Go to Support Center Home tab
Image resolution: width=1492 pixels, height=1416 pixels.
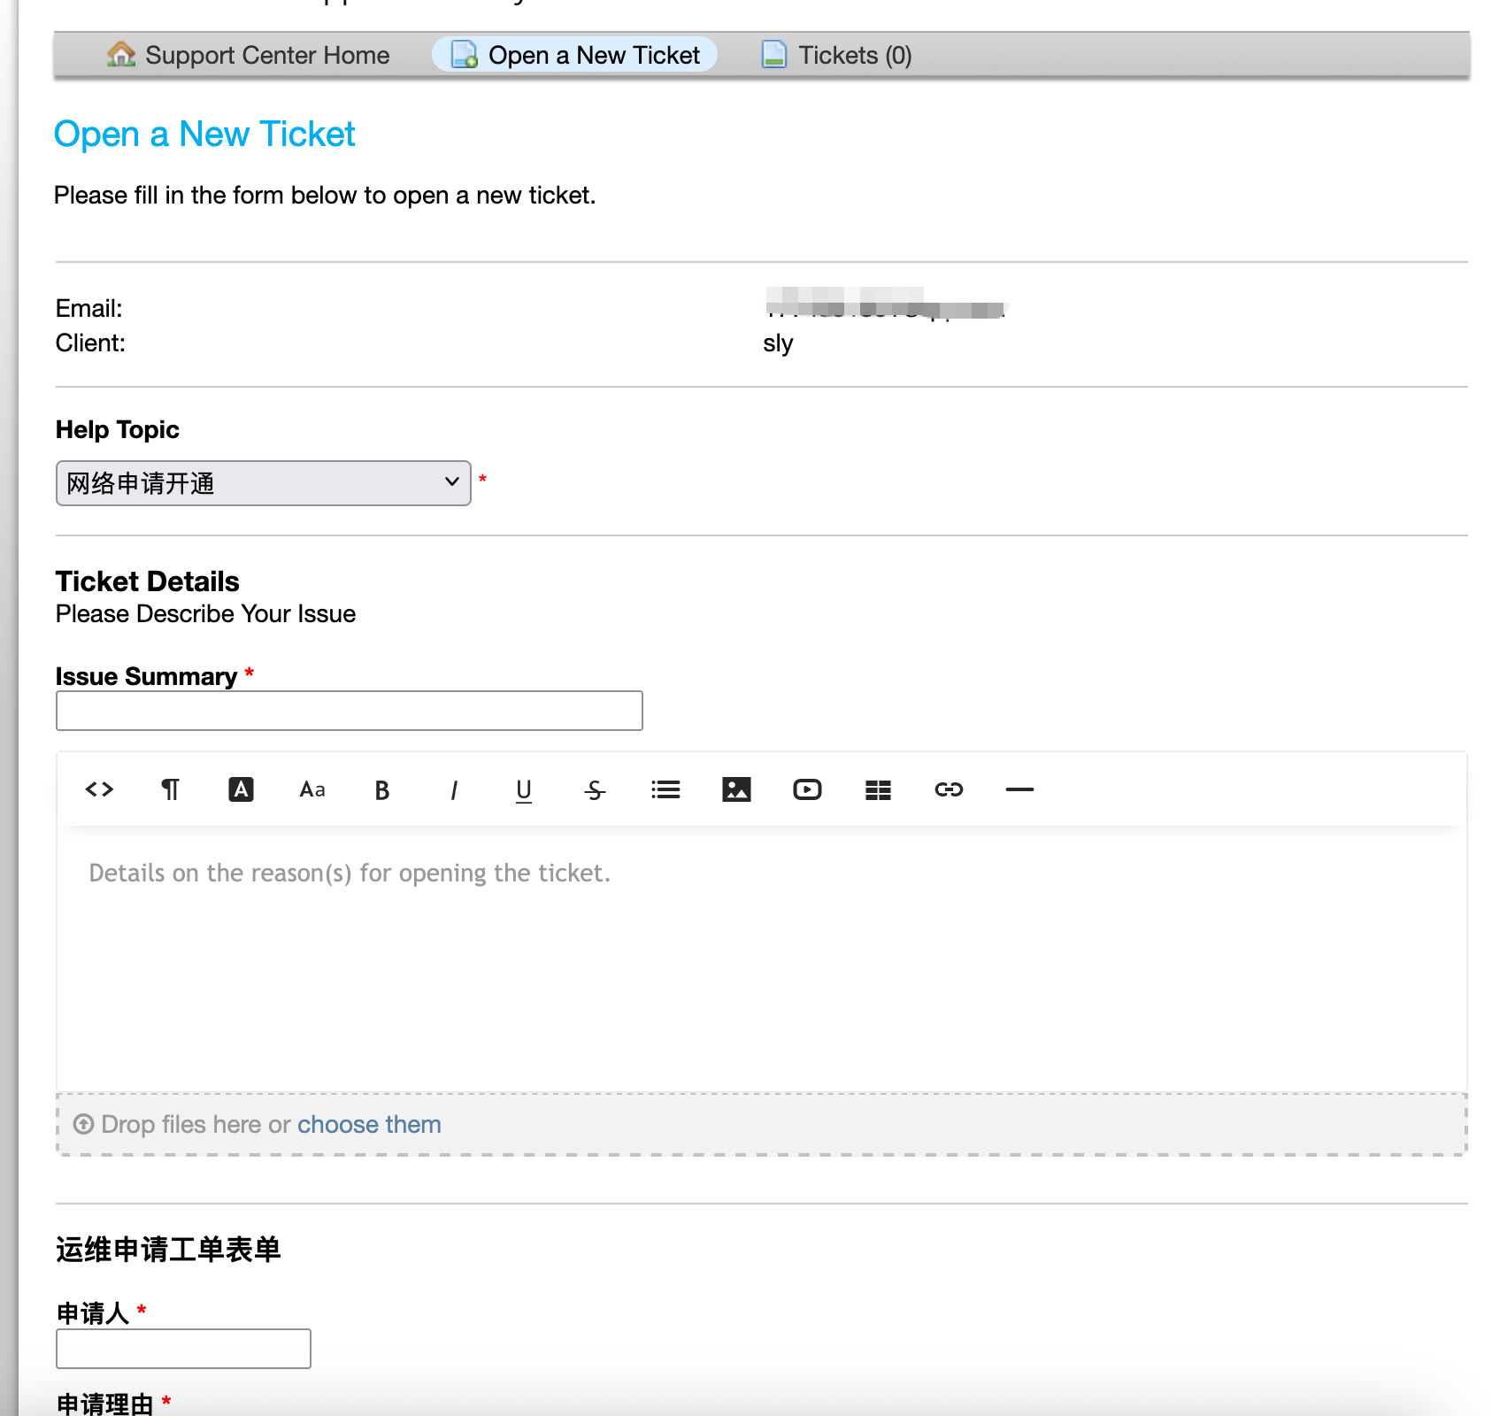(249, 56)
